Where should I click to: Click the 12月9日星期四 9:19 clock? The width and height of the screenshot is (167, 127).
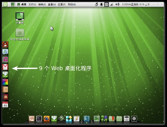136,5
